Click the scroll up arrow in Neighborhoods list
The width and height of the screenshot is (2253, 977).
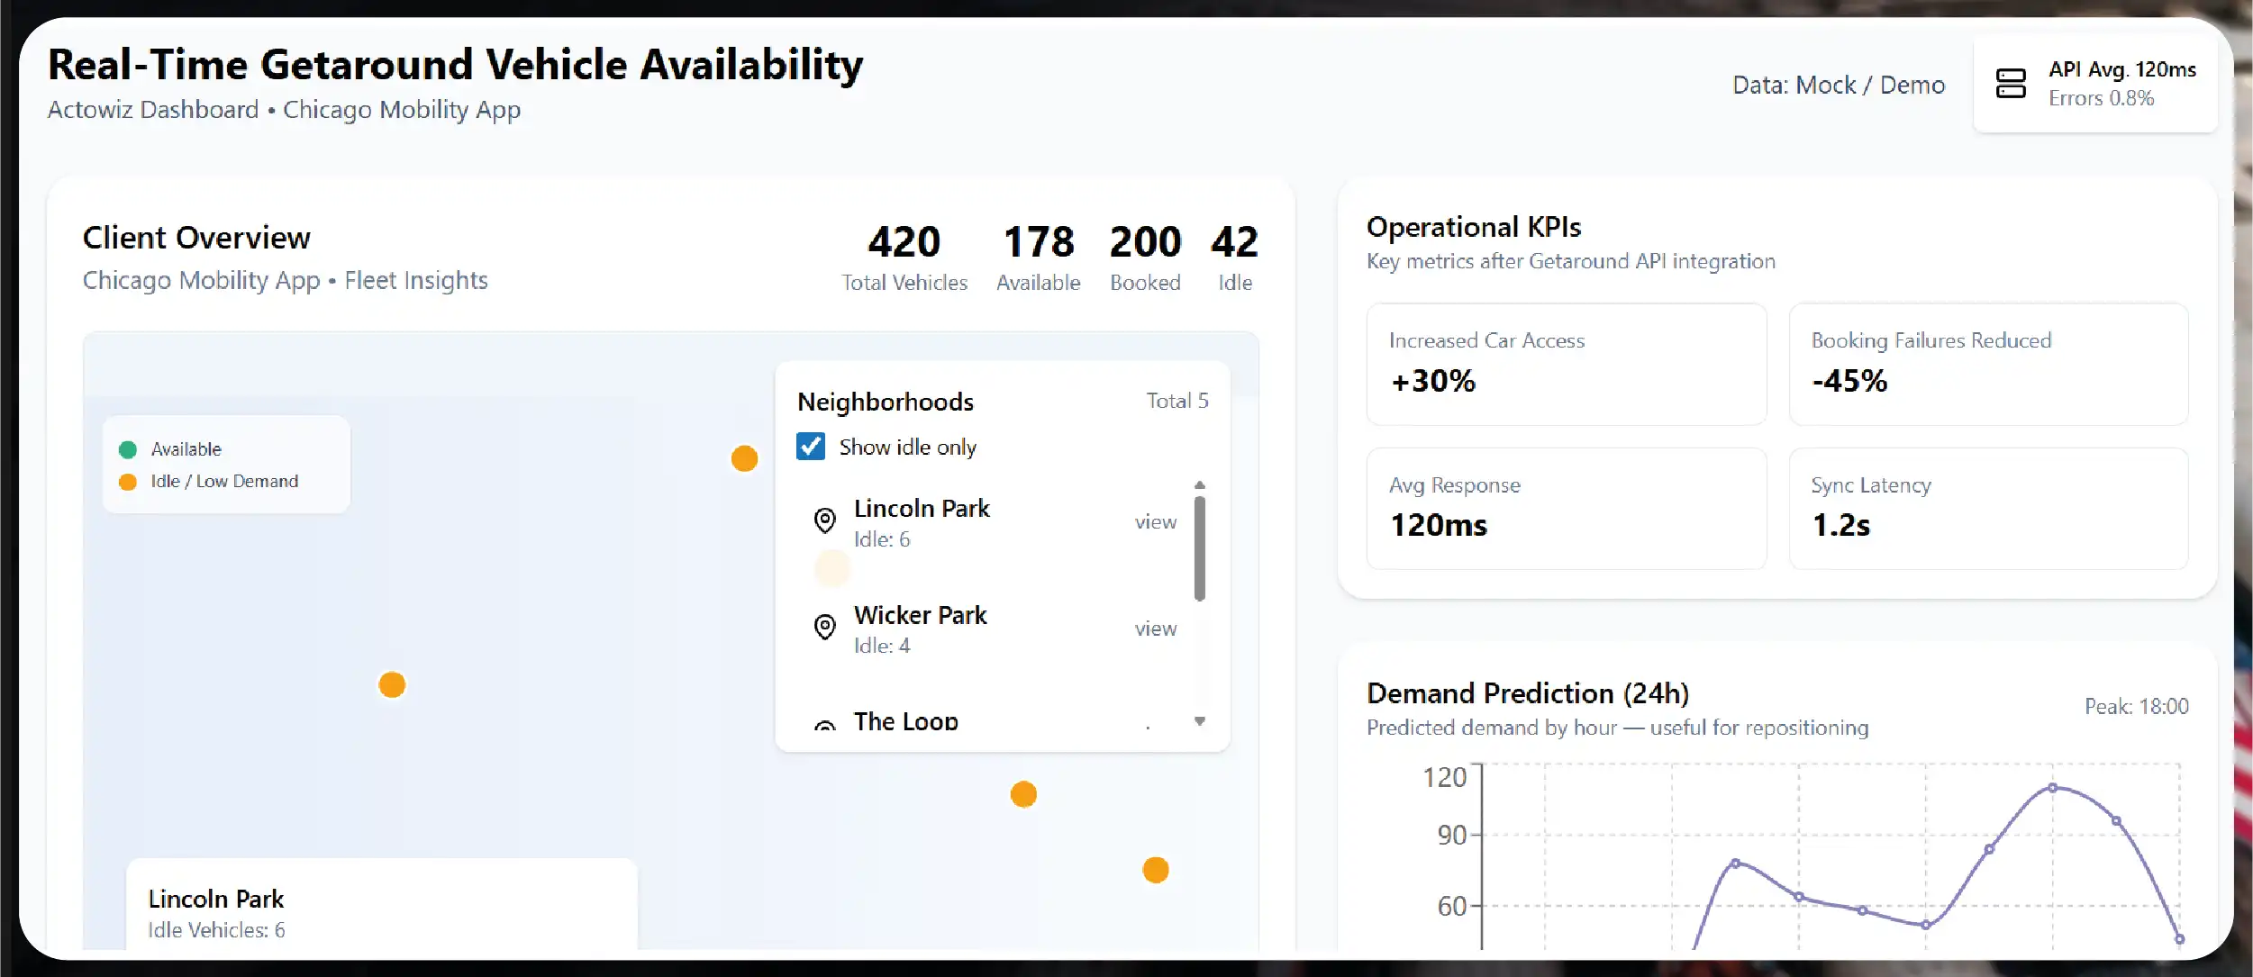coord(1199,485)
